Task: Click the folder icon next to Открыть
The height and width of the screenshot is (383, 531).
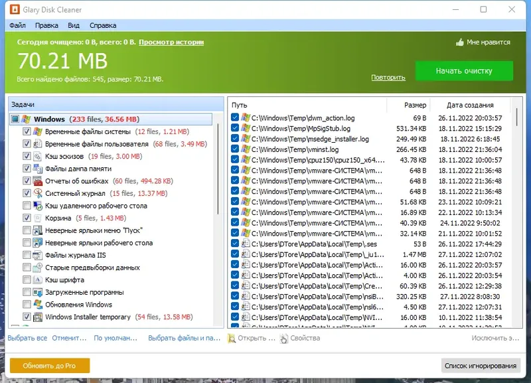Action: (232, 339)
